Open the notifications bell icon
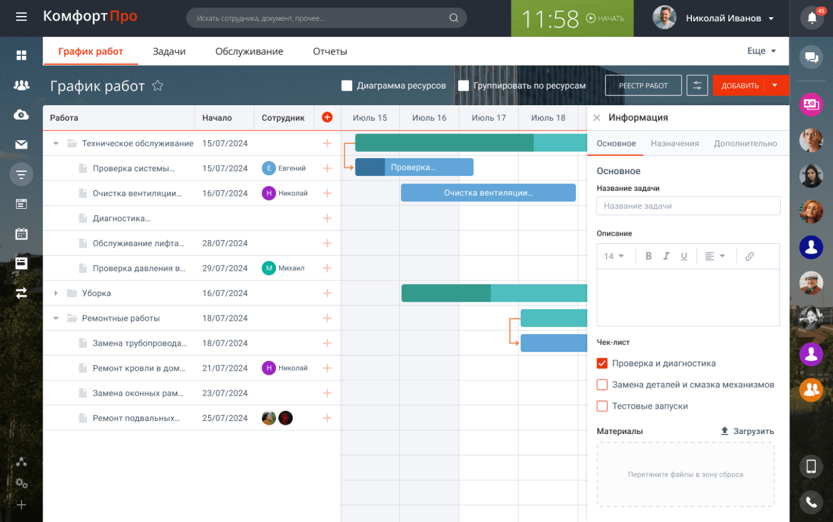 click(x=811, y=18)
